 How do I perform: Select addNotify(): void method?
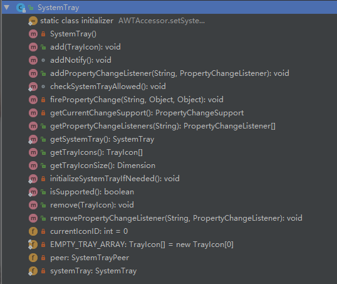[81, 60]
